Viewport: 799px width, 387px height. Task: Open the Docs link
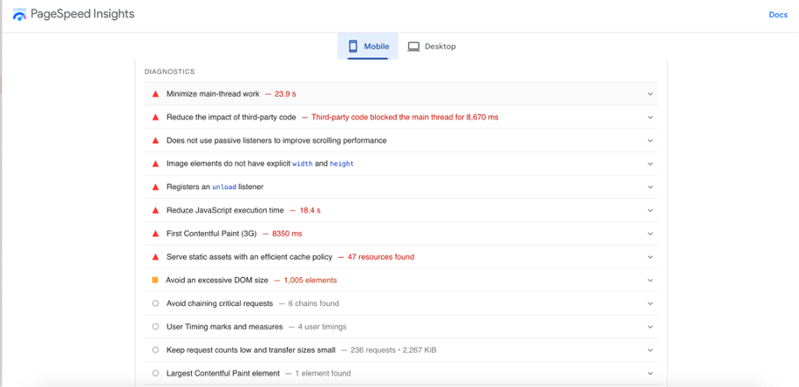click(778, 15)
